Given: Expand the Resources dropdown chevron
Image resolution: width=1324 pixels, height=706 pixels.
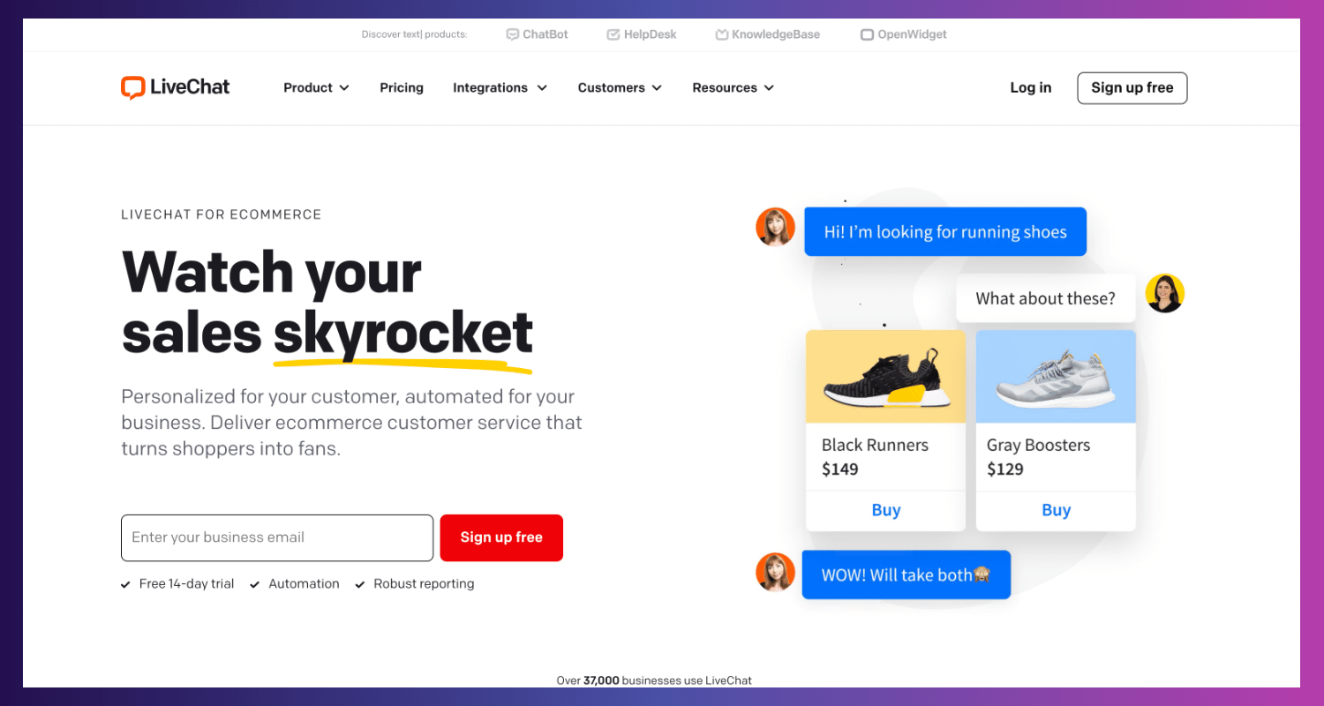Looking at the screenshot, I should [x=769, y=88].
